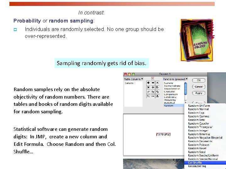Screen dimensions: 226x169
Task: Select the highlighted Random function group
Action: coord(174,105)
